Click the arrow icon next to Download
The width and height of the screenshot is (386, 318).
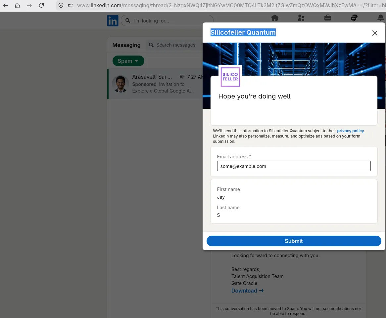coord(262,291)
